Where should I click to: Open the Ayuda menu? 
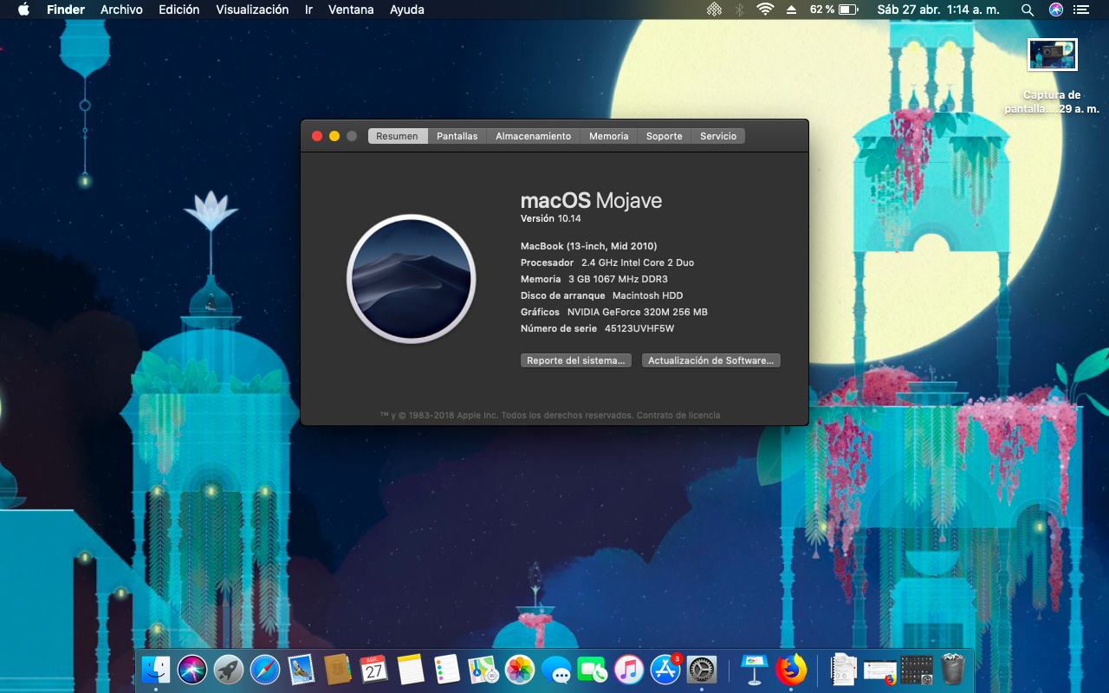407,10
